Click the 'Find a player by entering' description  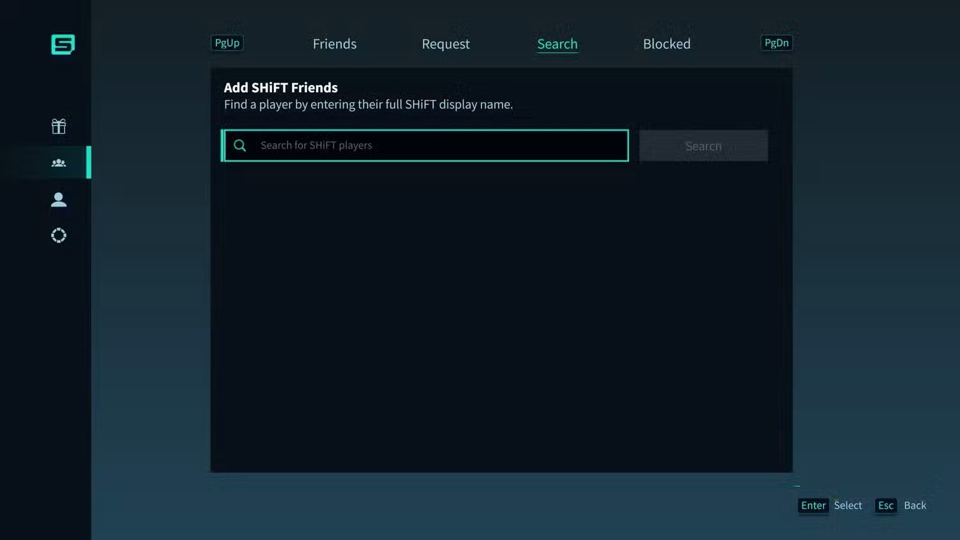tap(368, 104)
